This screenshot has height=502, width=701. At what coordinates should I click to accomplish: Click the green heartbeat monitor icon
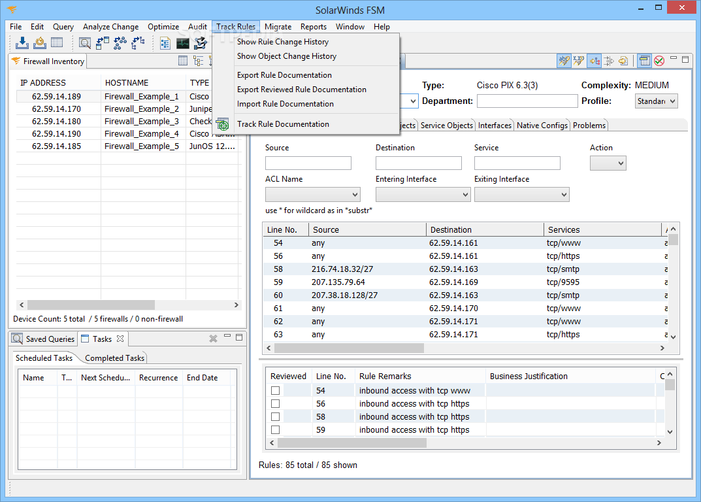[183, 43]
